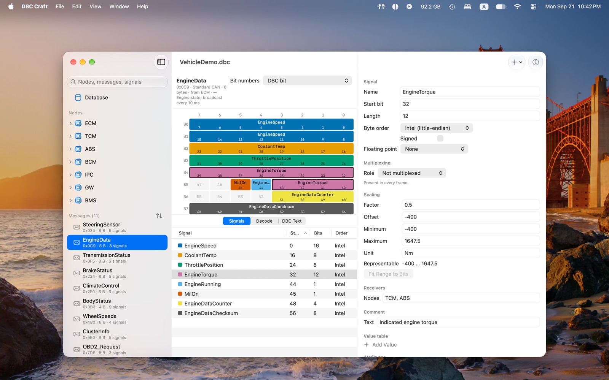This screenshot has height=380, width=609.
Task: Toggle the sidebar panel icon
Action: (161, 62)
